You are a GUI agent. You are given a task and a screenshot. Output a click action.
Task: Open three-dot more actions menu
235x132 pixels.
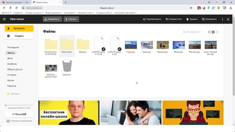click(x=223, y=19)
